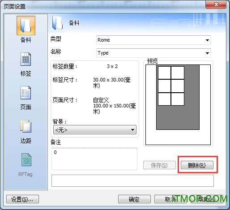The image size is (230, 210).
Task: Click the 保存(S) save button
Action: [159, 165]
